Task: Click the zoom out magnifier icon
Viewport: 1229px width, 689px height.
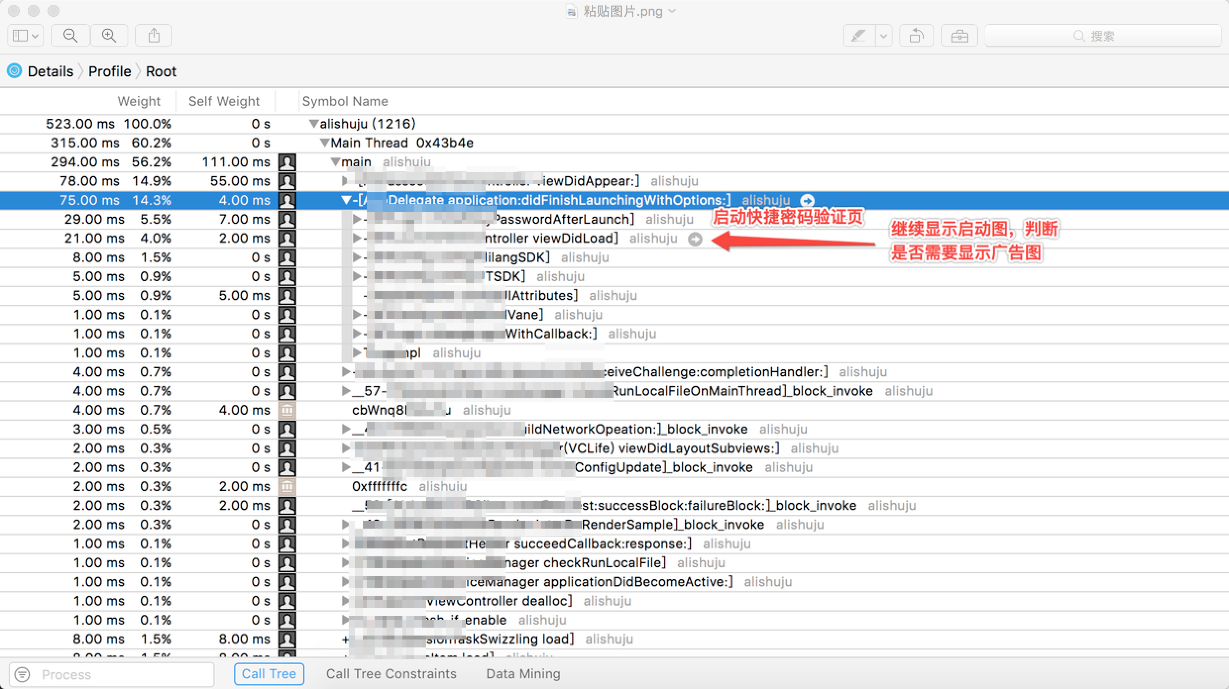Action: pyautogui.click(x=70, y=36)
